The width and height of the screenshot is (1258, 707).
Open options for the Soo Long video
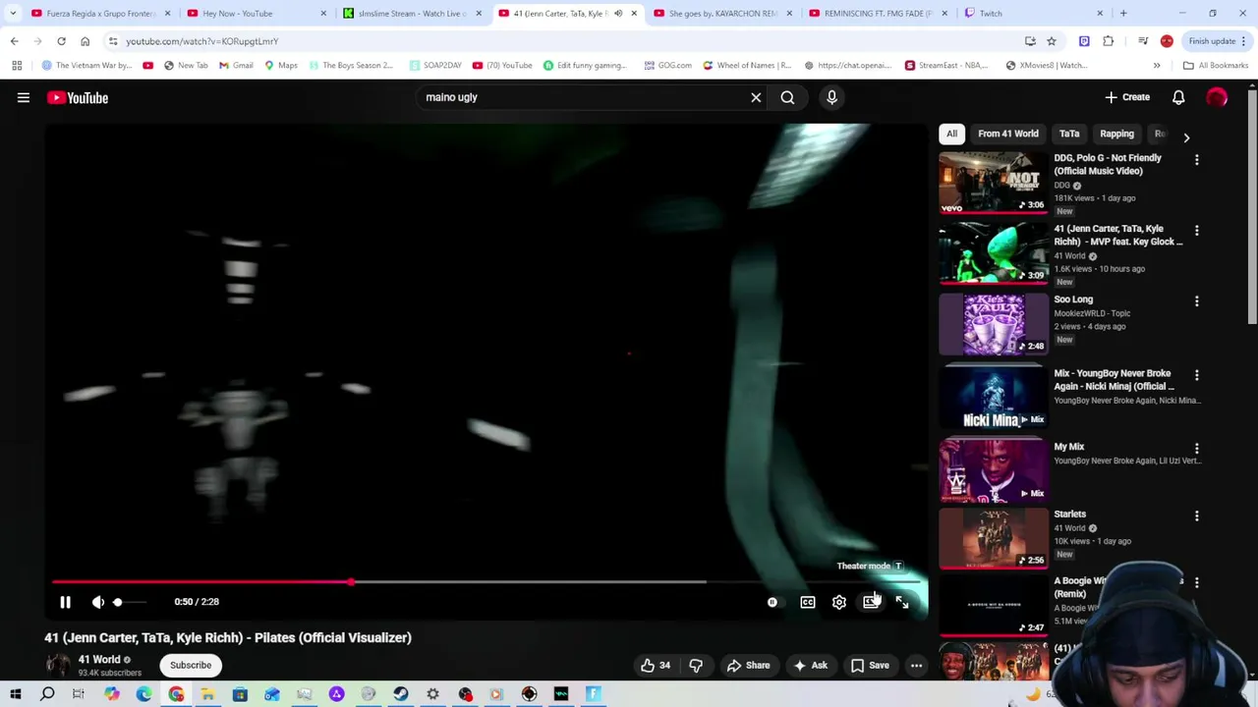click(x=1196, y=300)
